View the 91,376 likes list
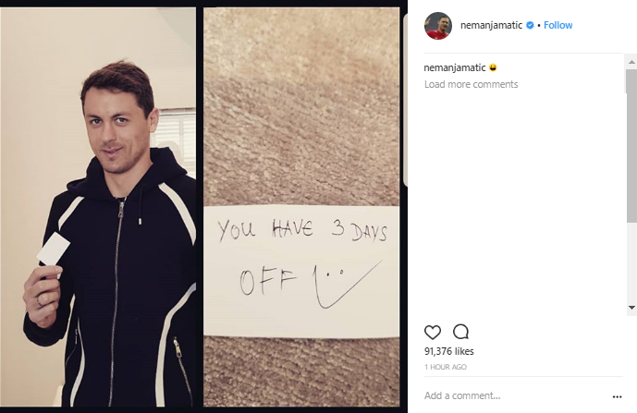Viewport: 637px width, 413px height. click(x=449, y=351)
